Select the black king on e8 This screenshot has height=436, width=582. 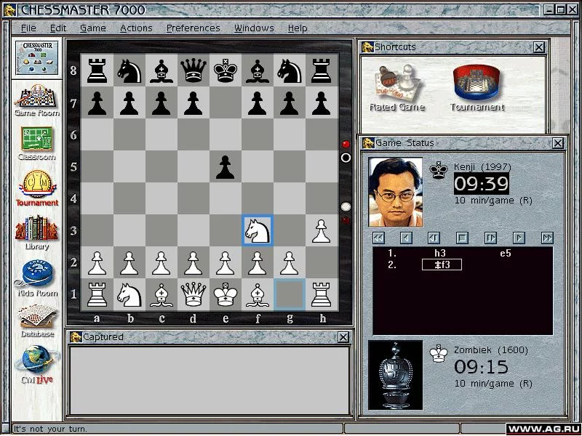tap(226, 70)
